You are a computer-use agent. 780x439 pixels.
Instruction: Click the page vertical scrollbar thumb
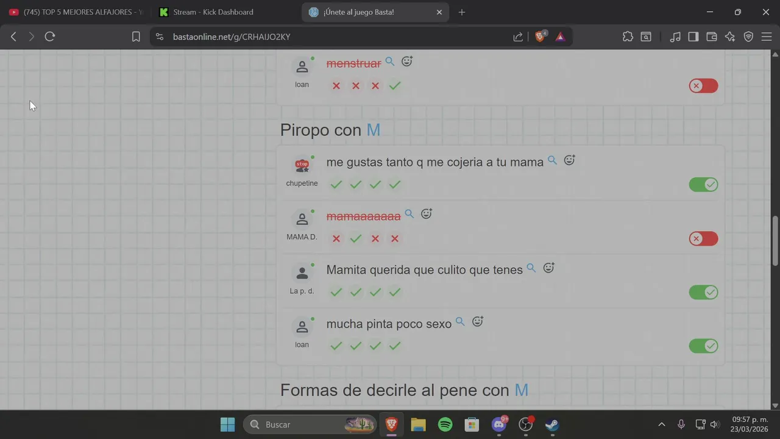pyautogui.click(x=775, y=240)
